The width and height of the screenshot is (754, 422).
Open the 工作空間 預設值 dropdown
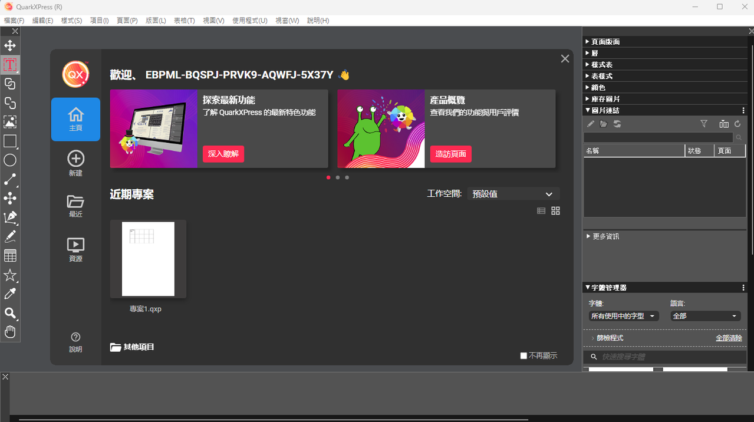[x=513, y=194]
